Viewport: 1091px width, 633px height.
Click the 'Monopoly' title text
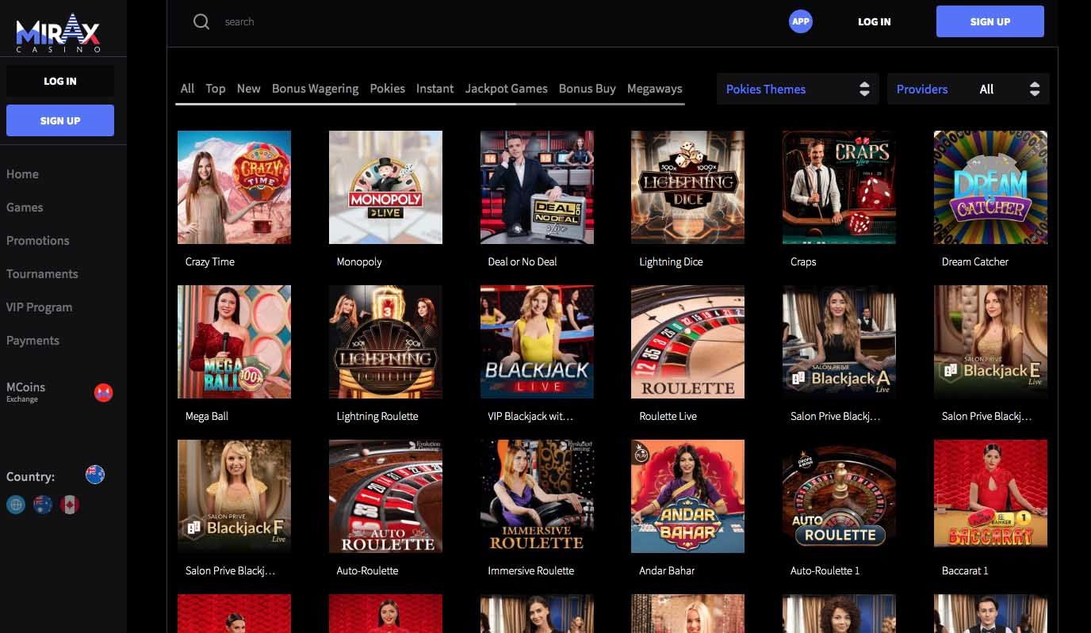pos(359,261)
